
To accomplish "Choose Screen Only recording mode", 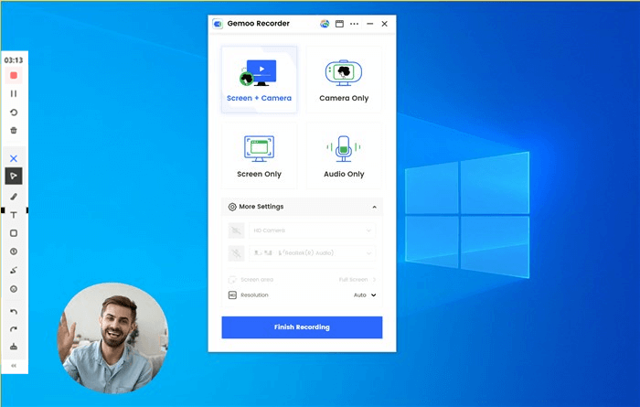I will pos(259,156).
